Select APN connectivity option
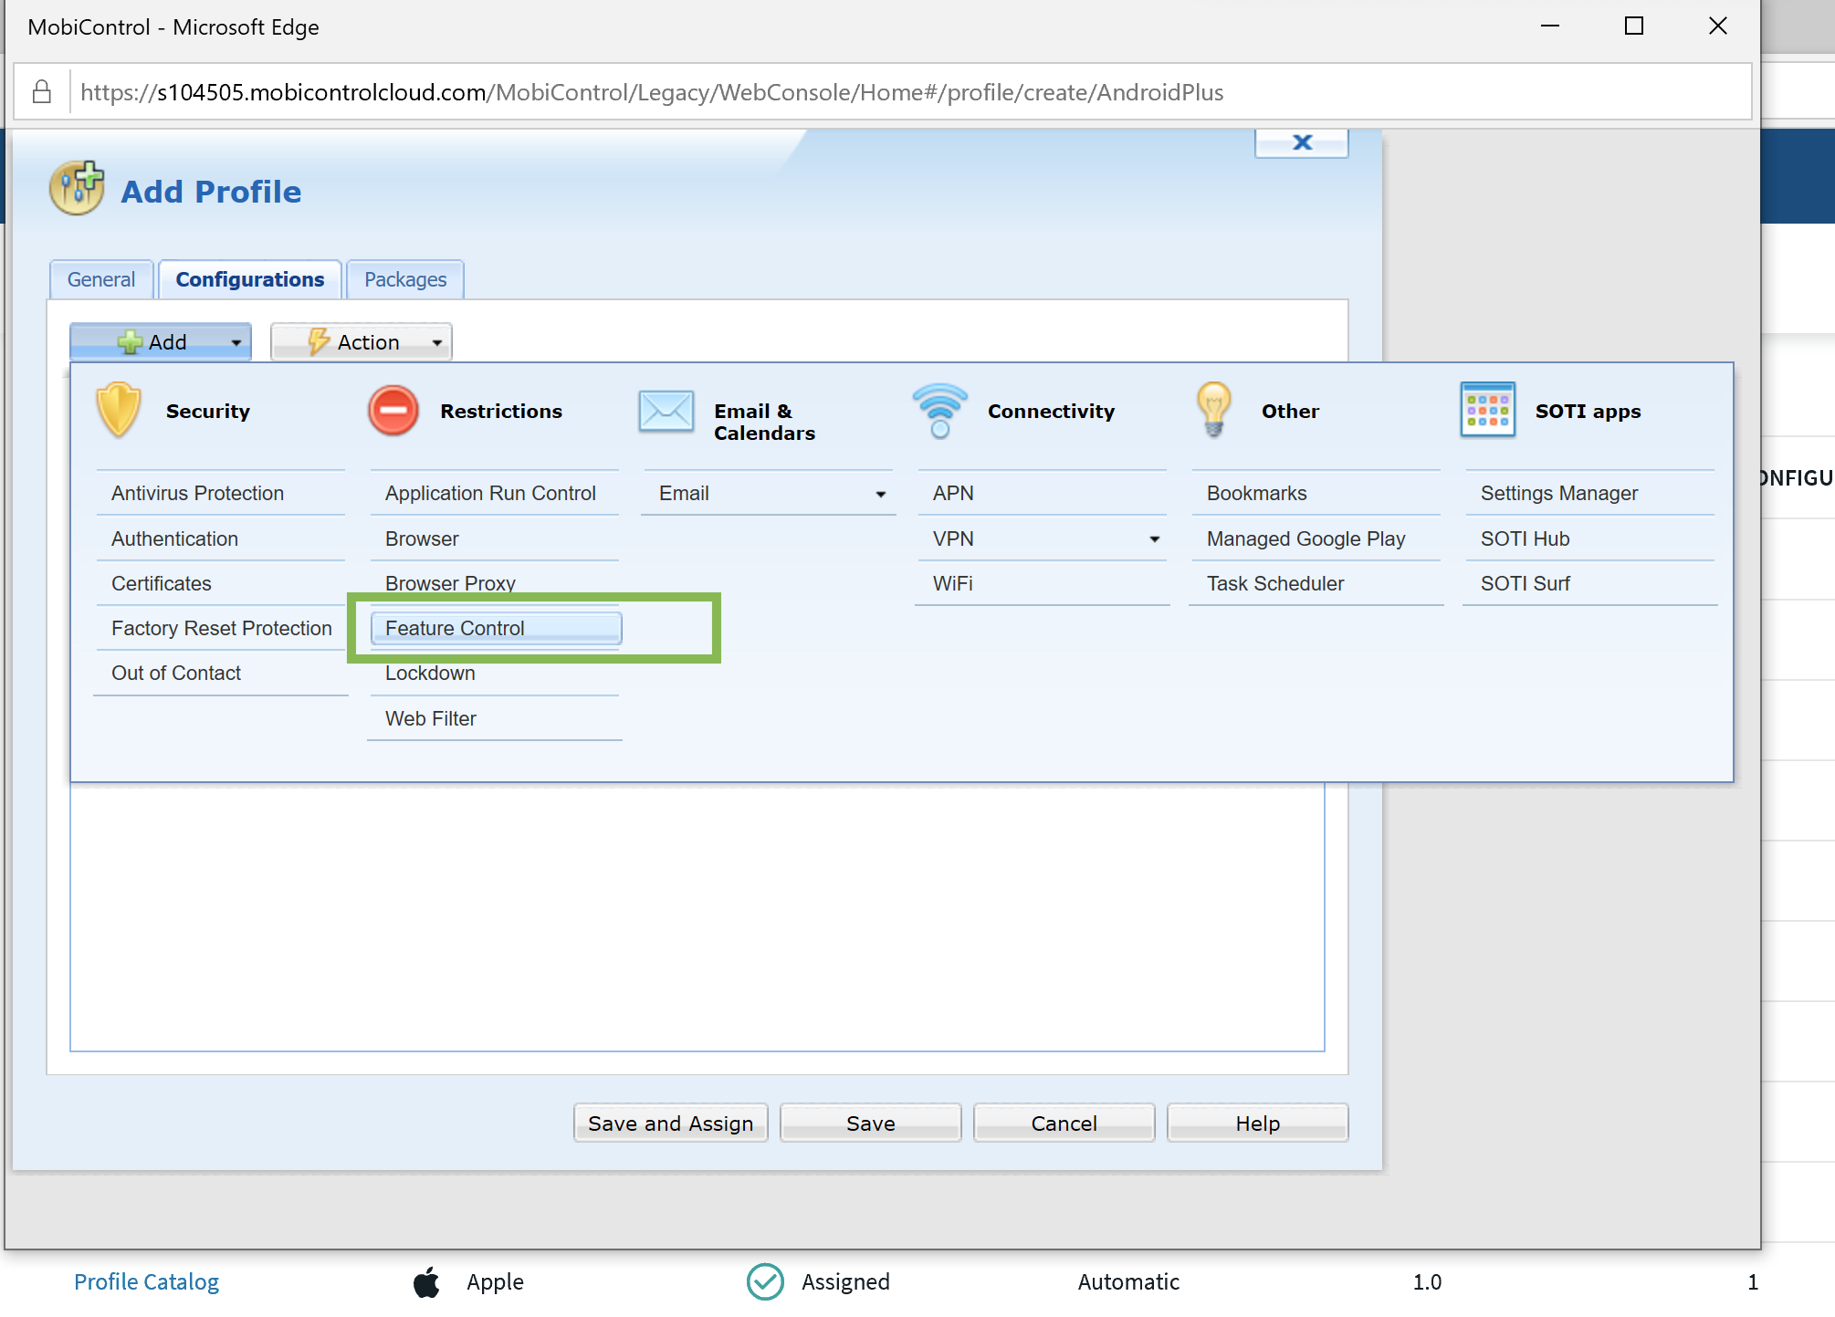The height and width of the screenshot is (1317, 1835). pos(1043,493)
